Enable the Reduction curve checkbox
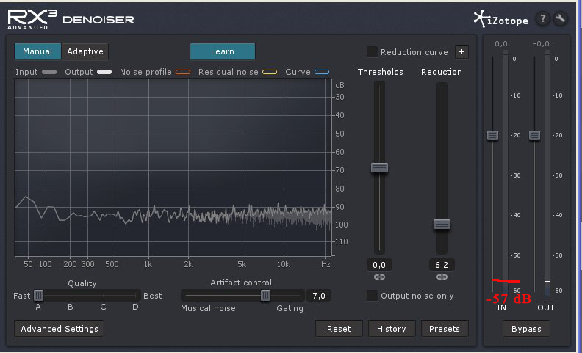This screenshot has width=582, height=353. click(372, 52)
